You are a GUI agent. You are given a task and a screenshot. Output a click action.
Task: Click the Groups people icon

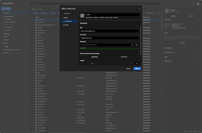point(4,34)
